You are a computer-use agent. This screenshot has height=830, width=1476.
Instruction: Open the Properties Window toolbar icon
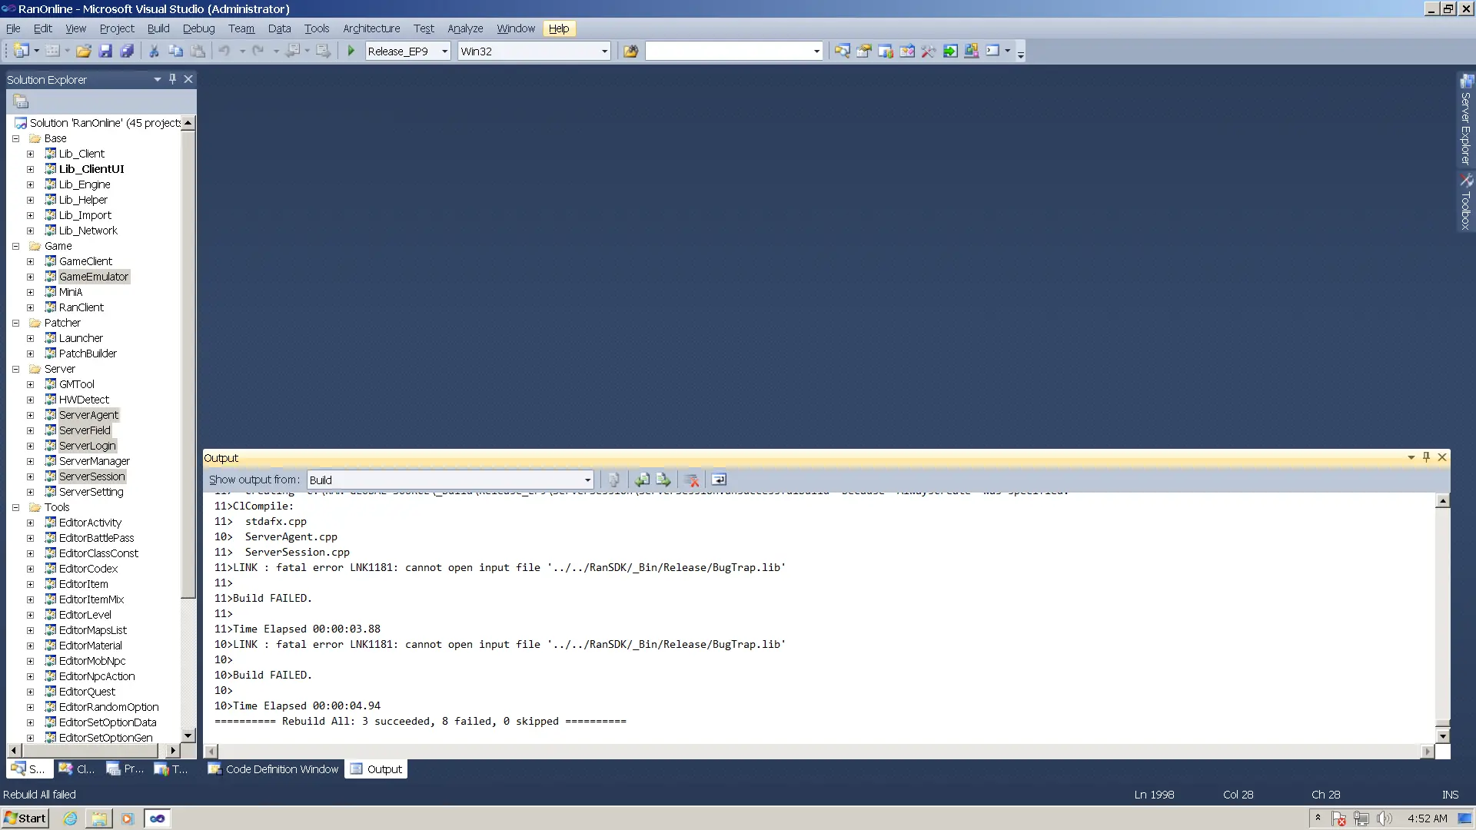tap(864, 51)
